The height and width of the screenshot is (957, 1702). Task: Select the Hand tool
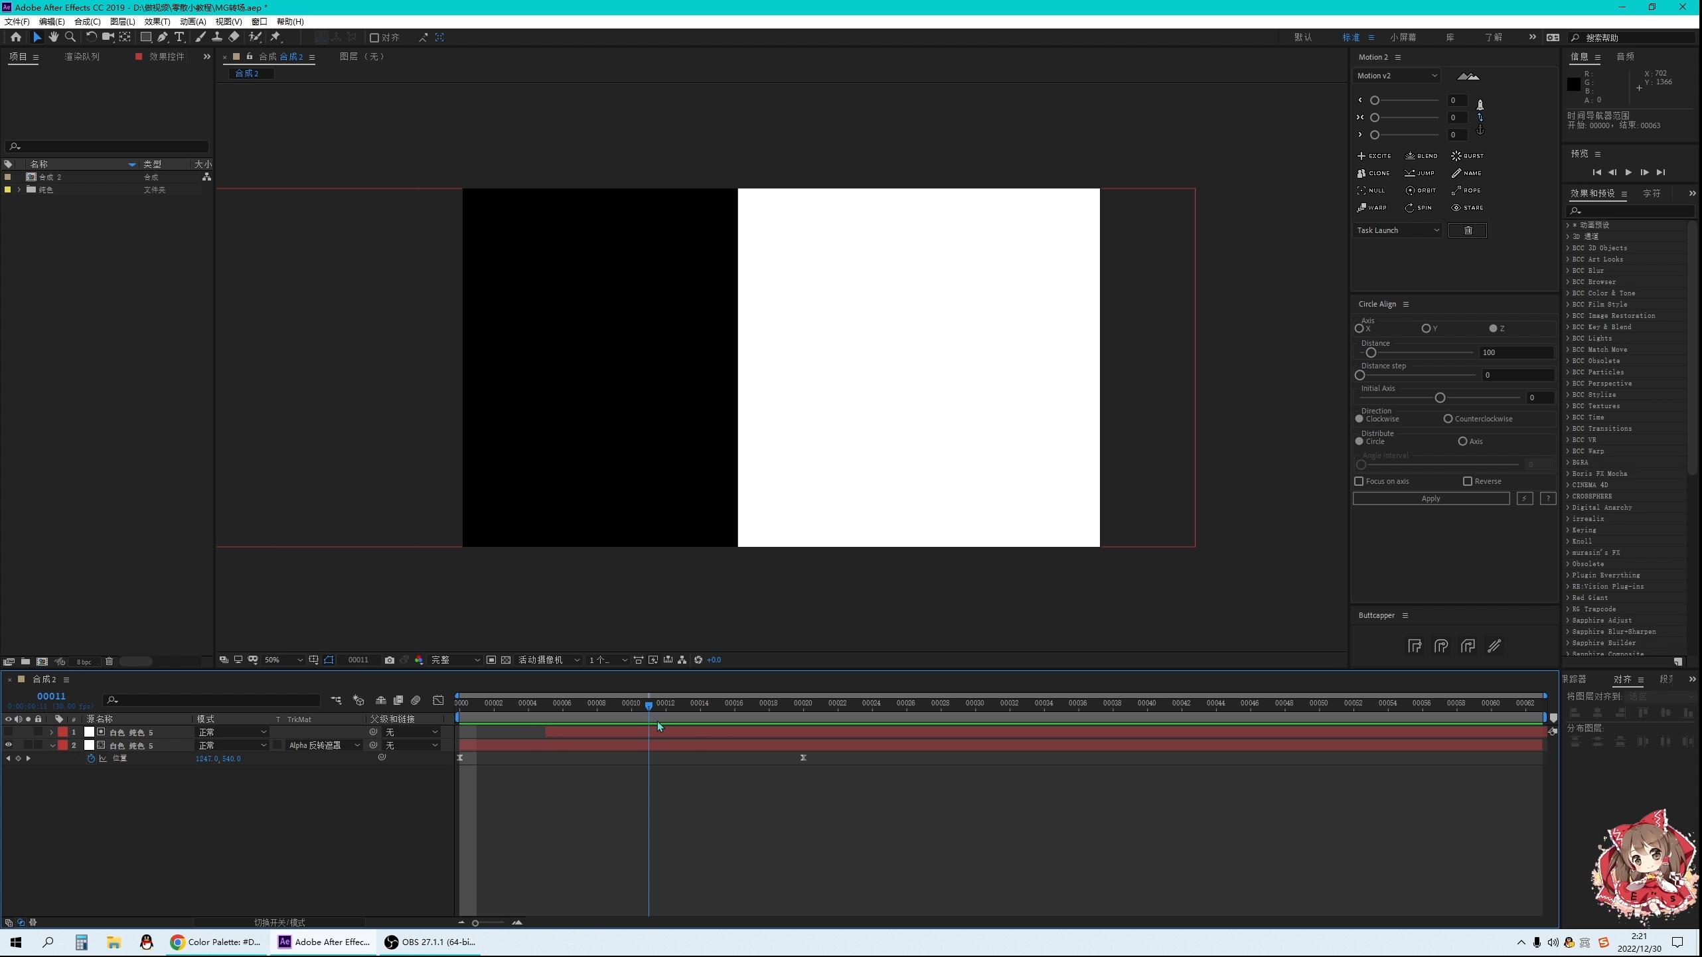[54, 37]
